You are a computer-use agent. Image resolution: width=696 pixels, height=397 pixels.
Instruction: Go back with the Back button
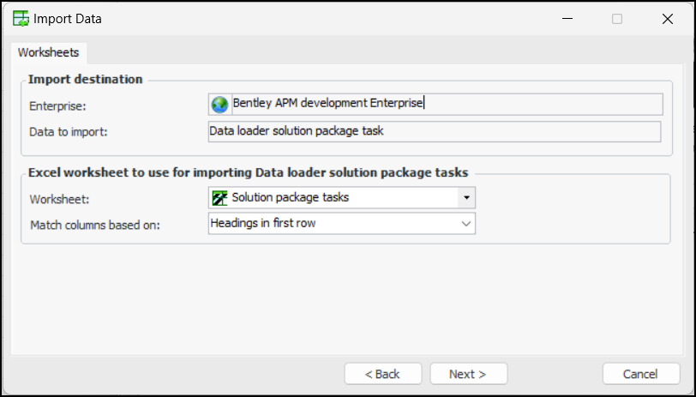pos(382,374)
